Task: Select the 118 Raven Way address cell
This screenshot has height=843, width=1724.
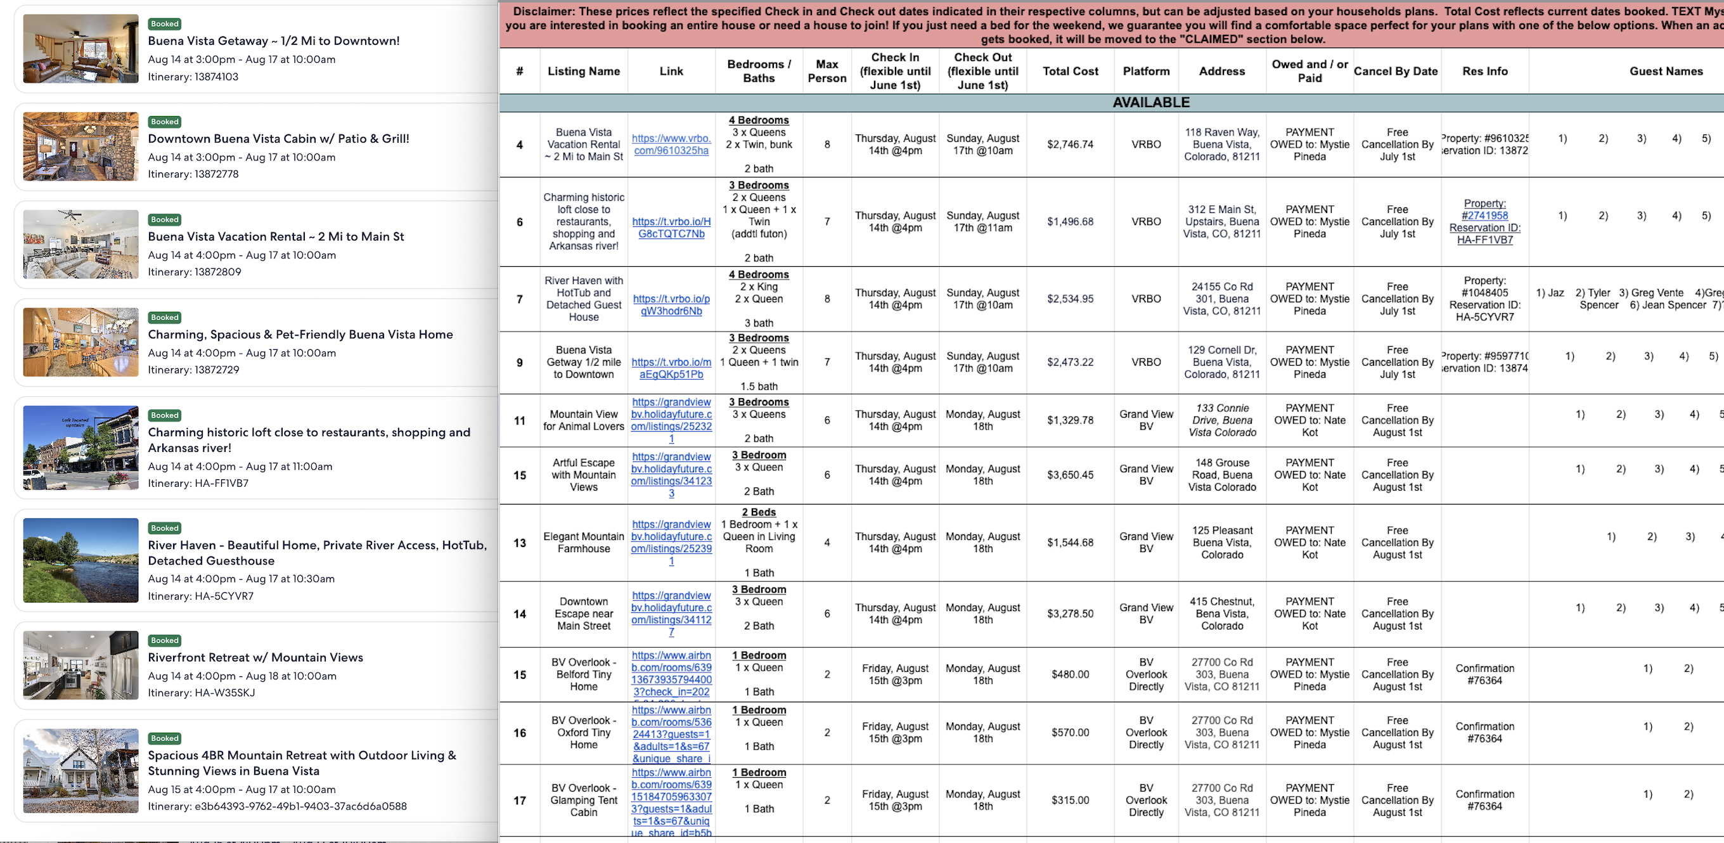Action: pyautogui.click(x=1222, y=145)
